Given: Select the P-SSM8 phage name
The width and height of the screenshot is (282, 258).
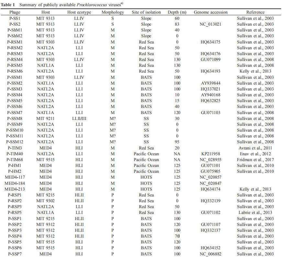Looking at the screenshot, I should click(x=15, y=118).
